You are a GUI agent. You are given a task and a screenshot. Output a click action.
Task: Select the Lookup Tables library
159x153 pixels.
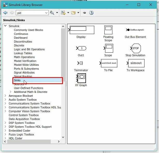[x=23, y=53]
